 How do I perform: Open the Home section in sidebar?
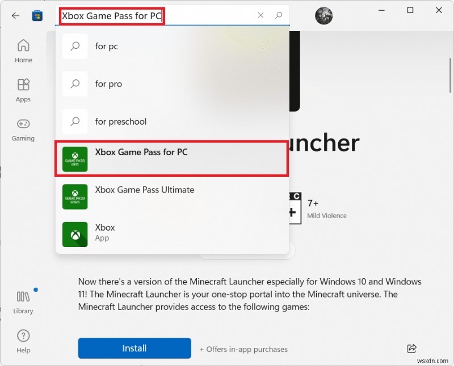(23, 51)
